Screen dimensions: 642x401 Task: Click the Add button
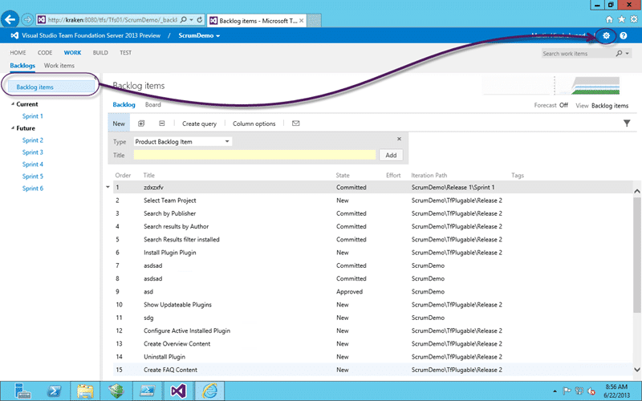(391, 155)
